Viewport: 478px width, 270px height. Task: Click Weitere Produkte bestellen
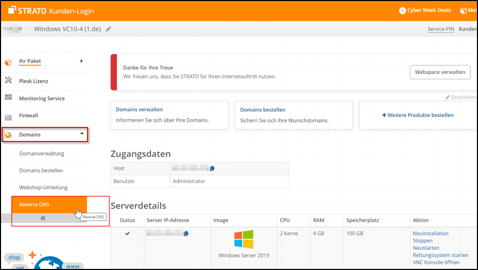418,115
